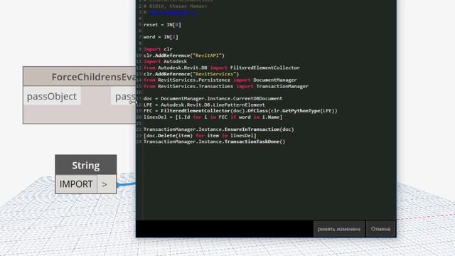This screenshot has height=256, width=455.
Task: Click the DocumentManager import line
Action: click(220, 80)
